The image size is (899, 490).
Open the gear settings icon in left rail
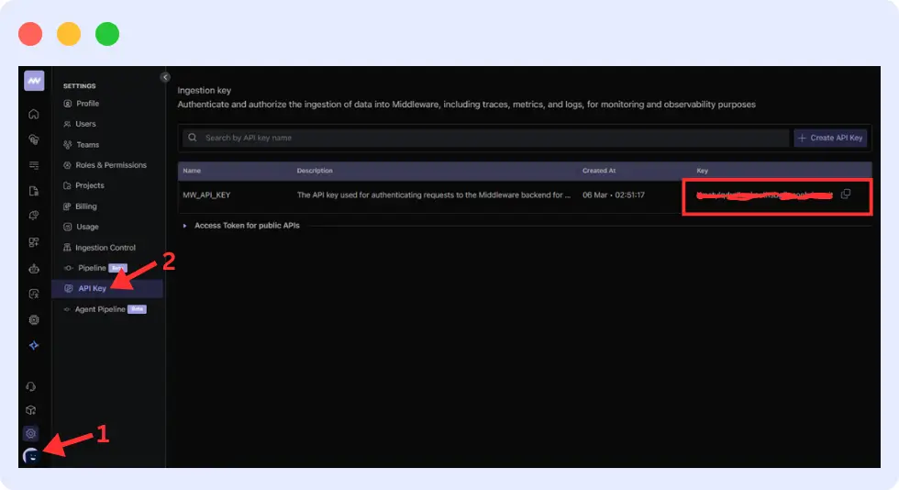[x=31, y=434]
